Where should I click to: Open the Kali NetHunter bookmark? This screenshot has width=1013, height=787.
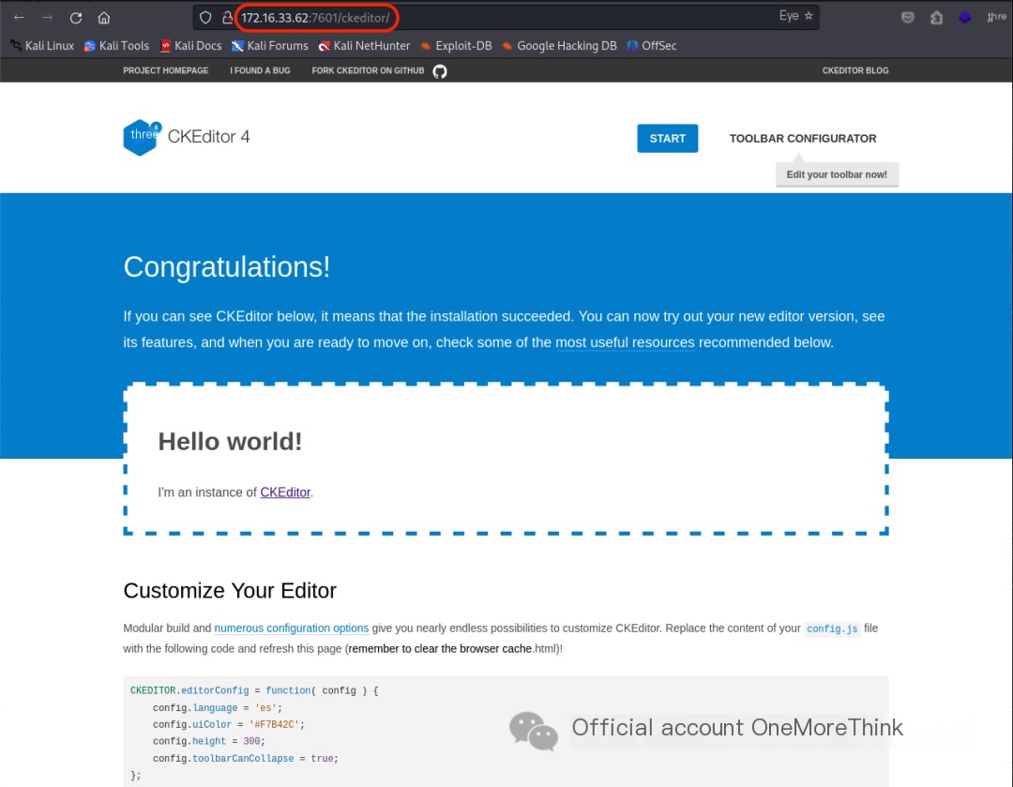click(x=364, y=45)
